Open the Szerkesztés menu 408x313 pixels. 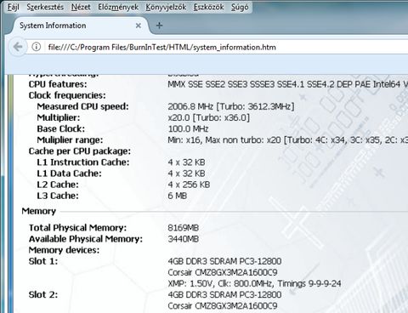pos(45,7)
